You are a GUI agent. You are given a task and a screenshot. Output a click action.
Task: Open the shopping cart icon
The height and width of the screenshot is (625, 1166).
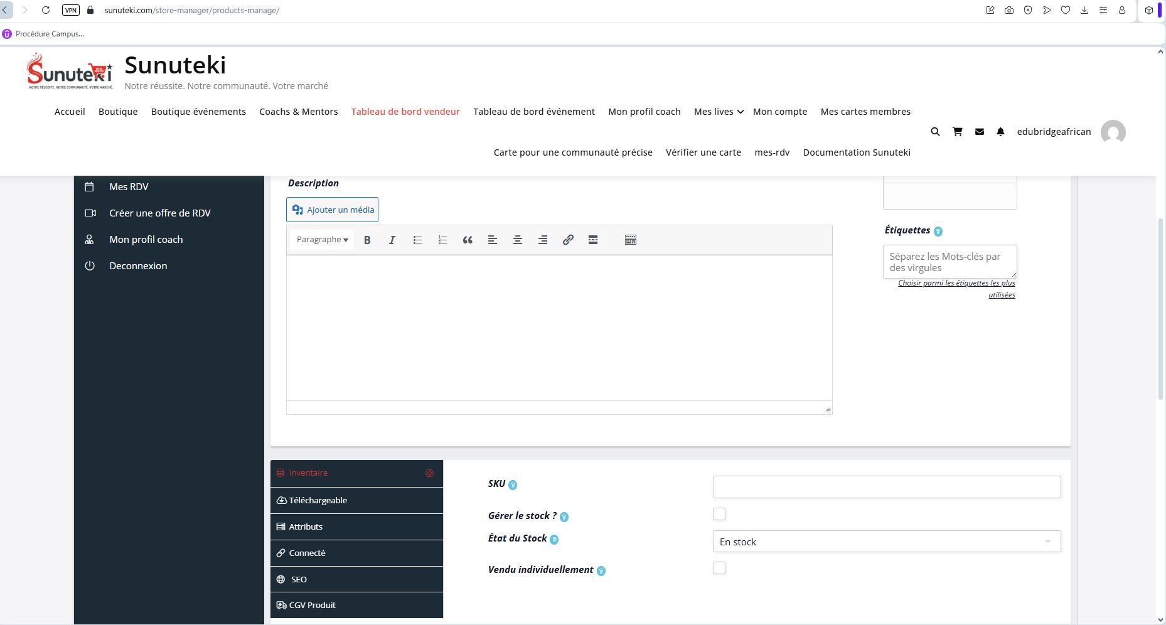pyautogui.click(x=957, y=132)
